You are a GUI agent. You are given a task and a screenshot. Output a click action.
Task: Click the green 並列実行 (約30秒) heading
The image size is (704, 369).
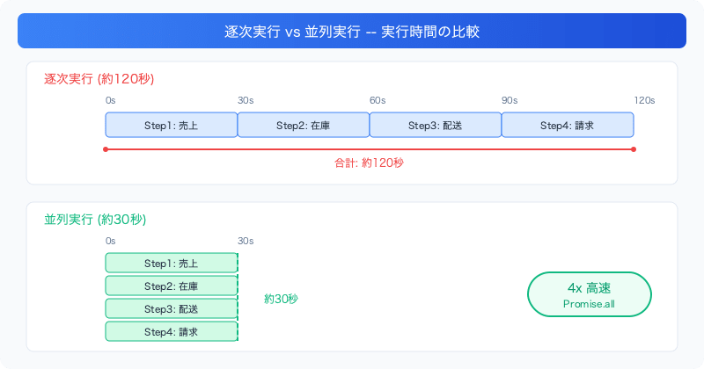coord(95,220)
